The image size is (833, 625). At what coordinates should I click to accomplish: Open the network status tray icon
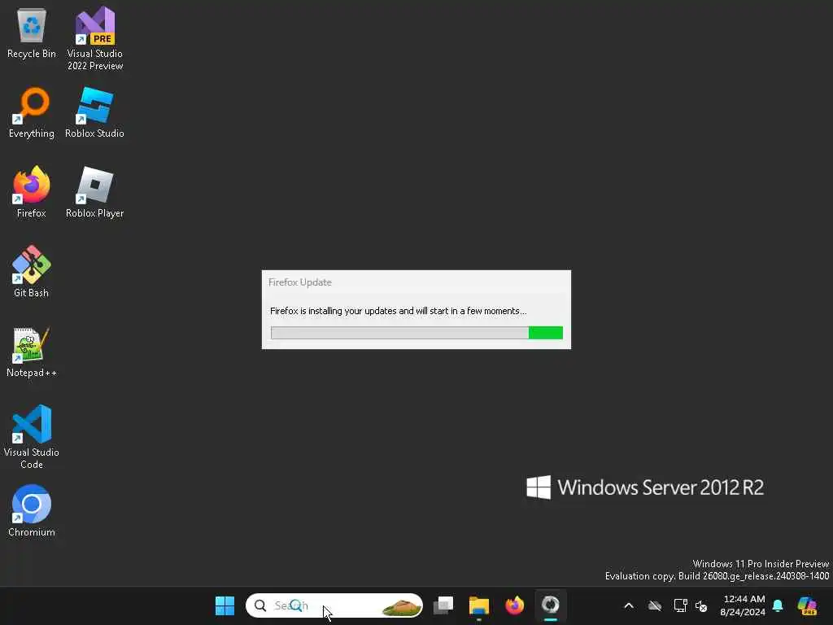680,605
